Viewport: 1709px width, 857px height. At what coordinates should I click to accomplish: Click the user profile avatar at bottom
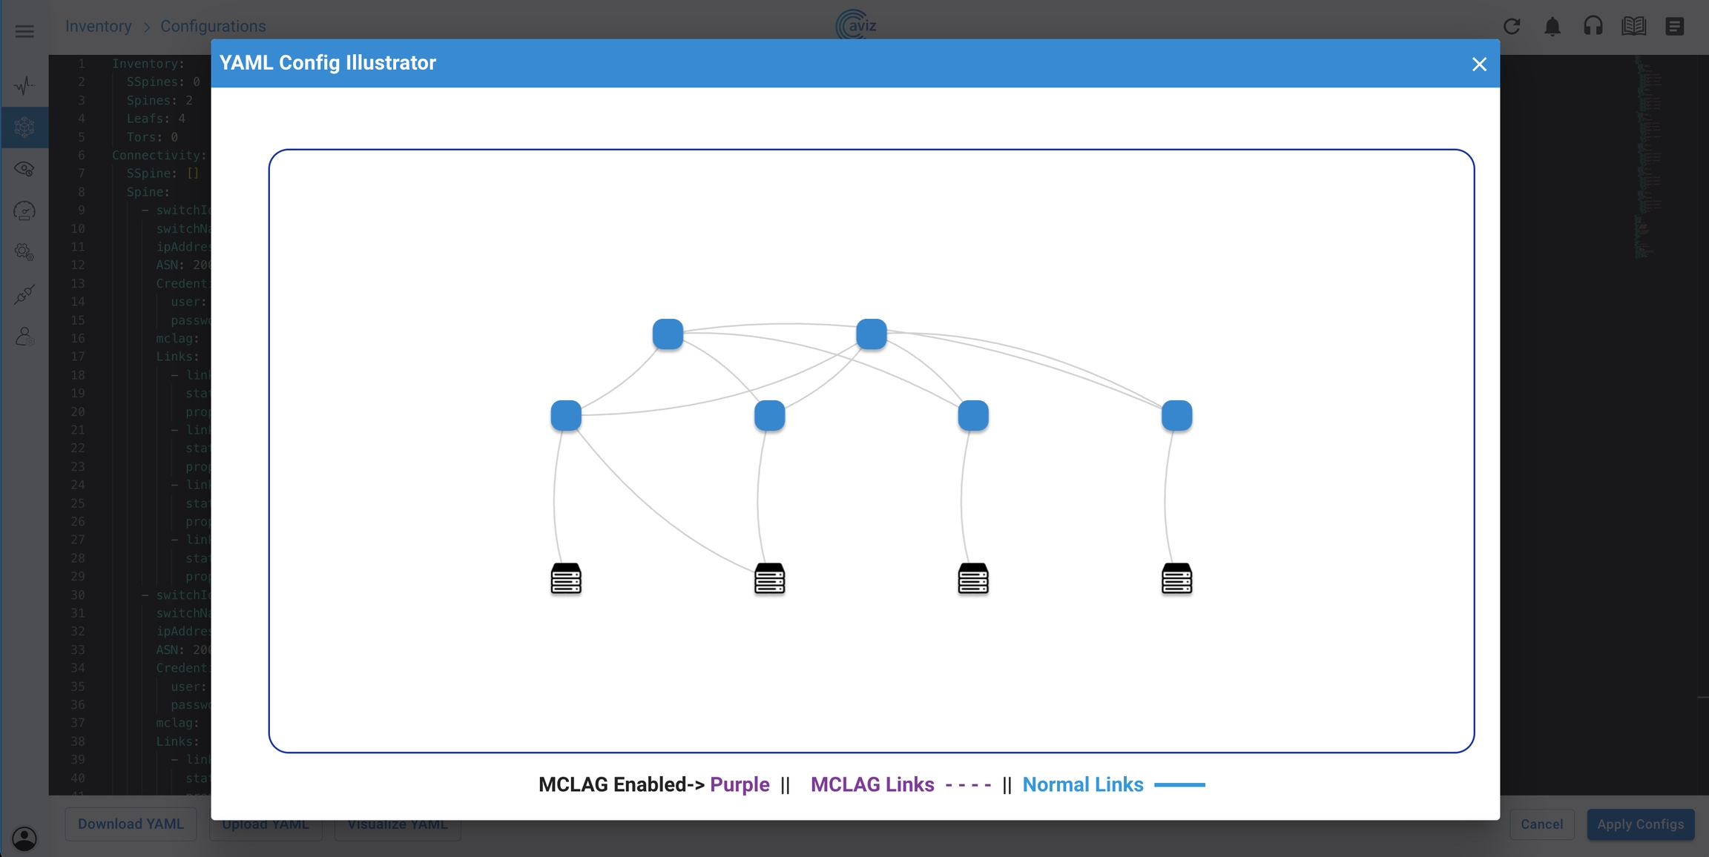pyautogui.click(x=24, y=838)
